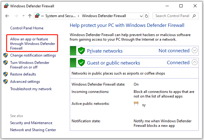Click the Active public networks label

pos(90,104)
